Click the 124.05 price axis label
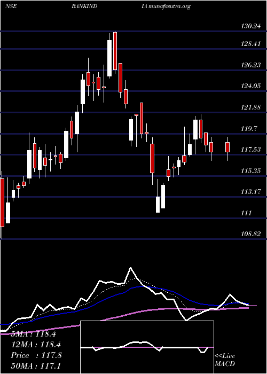Viewport: 267px width, 374px height. click(250, 86)
